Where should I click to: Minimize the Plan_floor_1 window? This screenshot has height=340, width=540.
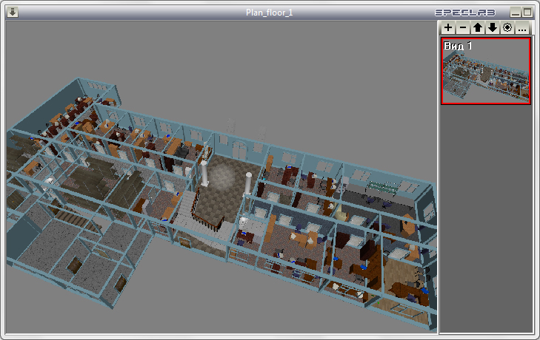pos(516,13)
